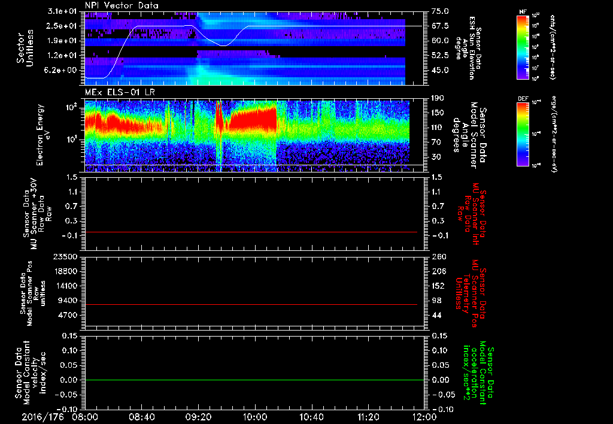Click the red line in the Scanner Pos panel
This screenshot has width=613, height=424.
(x=251, y=304)
